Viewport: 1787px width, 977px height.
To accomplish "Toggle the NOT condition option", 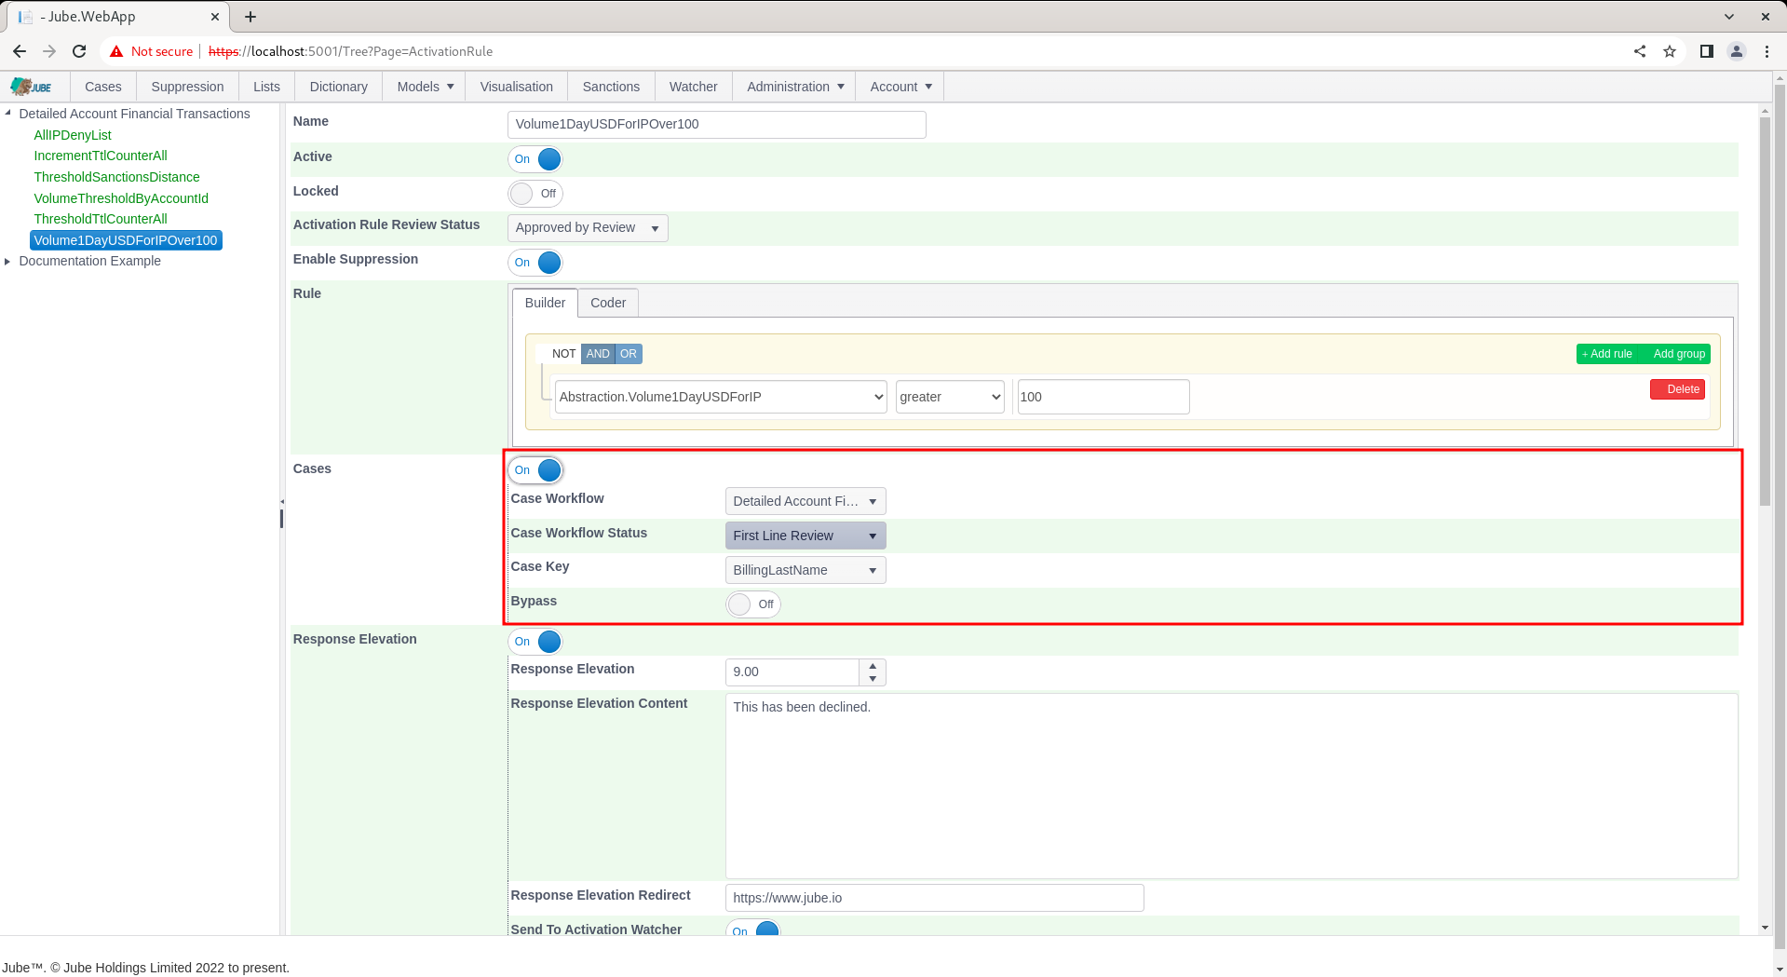I will pos(563,354).
